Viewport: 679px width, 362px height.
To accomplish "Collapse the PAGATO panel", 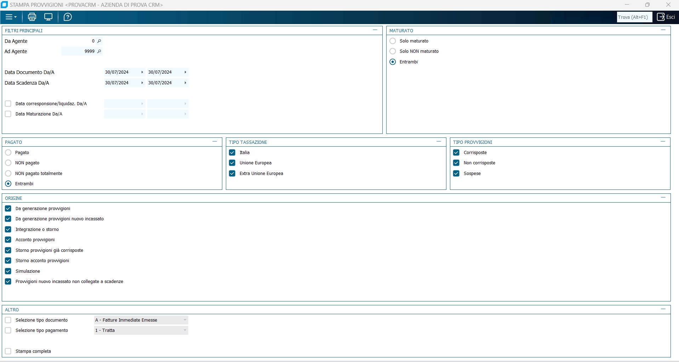I will 215,142.
